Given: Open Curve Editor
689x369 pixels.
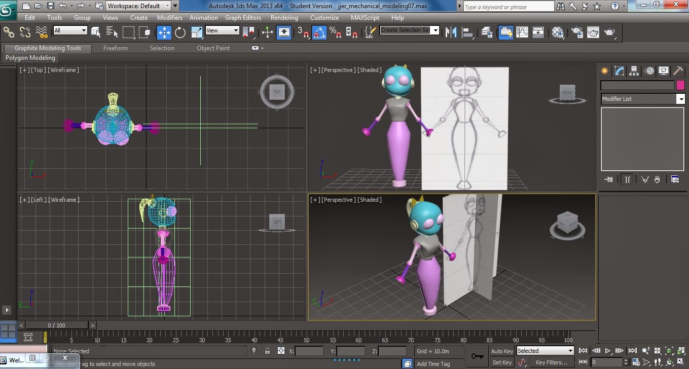Looking at the screenshot, I should coord(522,32).
